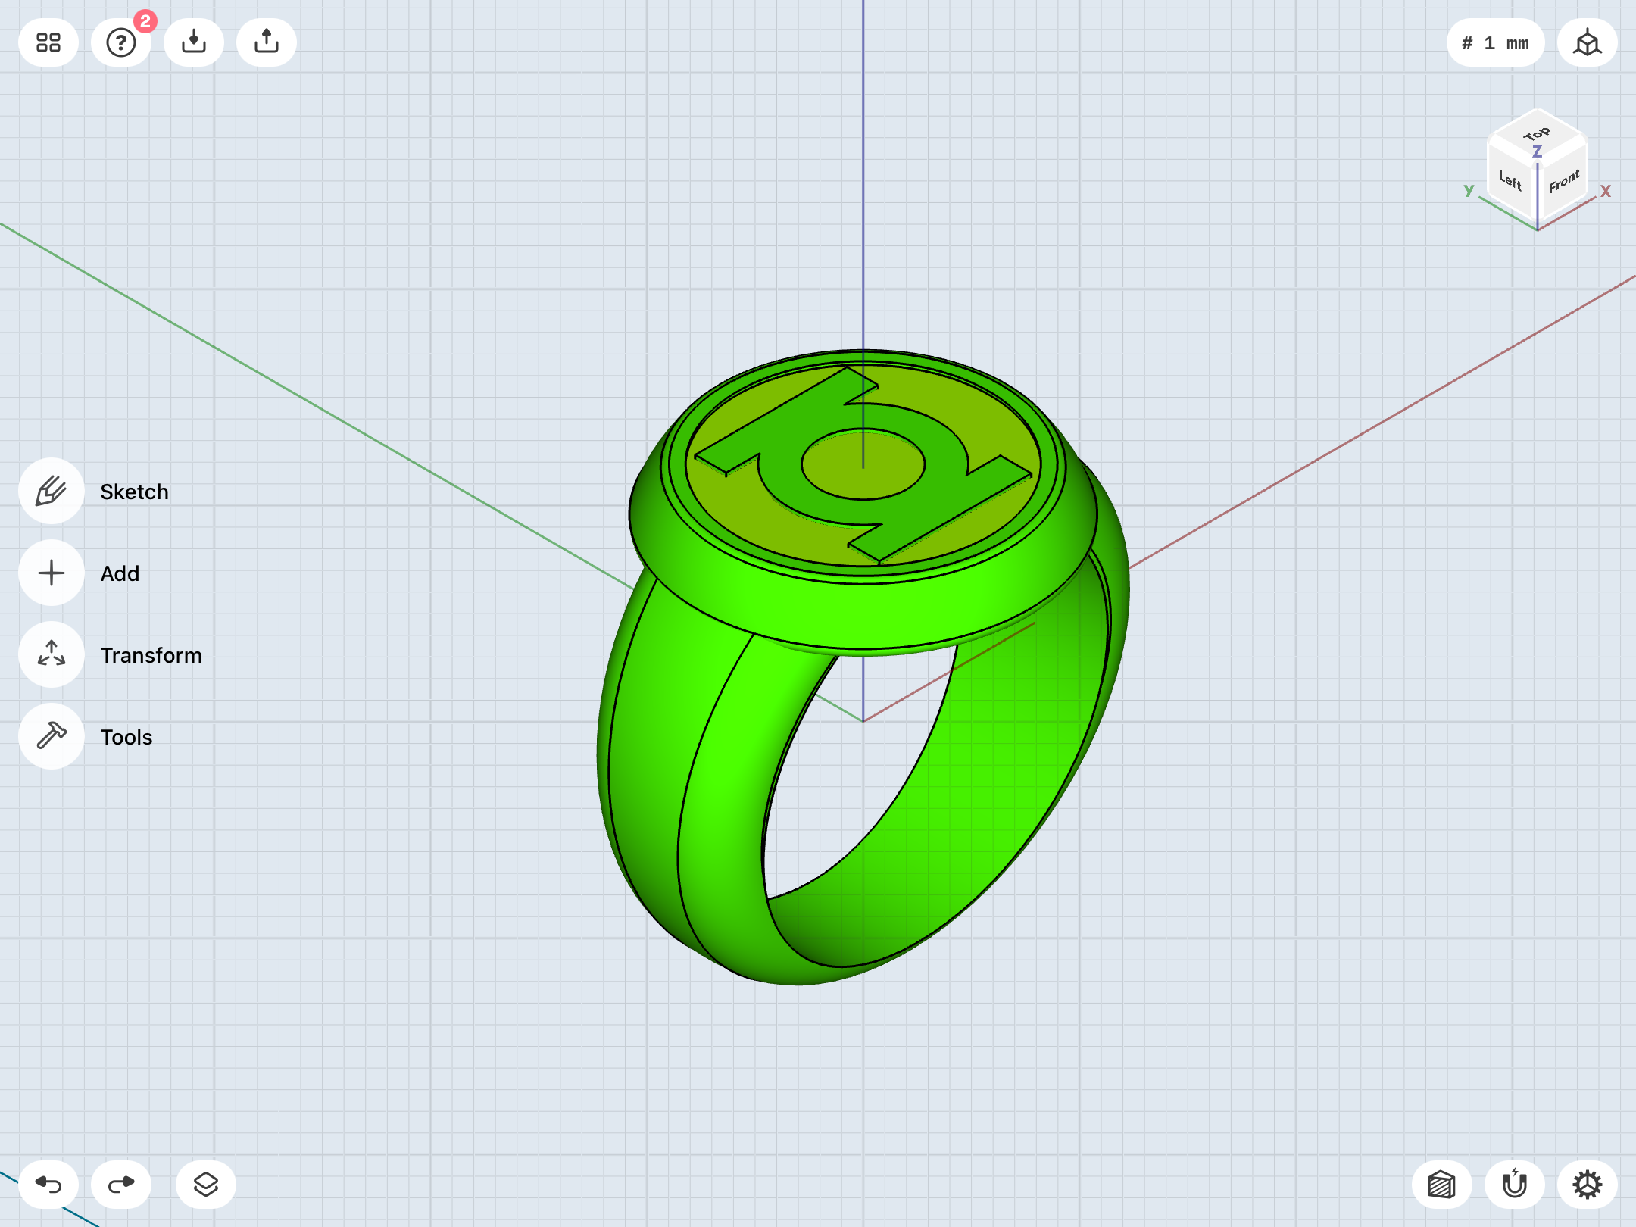Open the Tools hammer menu
This screenshot has width=1636, height=1227.
[x=52, y=736]
